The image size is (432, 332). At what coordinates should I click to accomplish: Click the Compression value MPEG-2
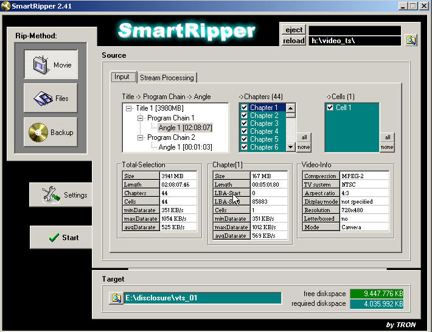point(364,176)
